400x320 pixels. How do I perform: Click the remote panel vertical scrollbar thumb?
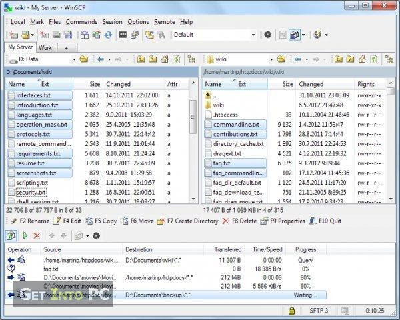[x=390, y=91]
